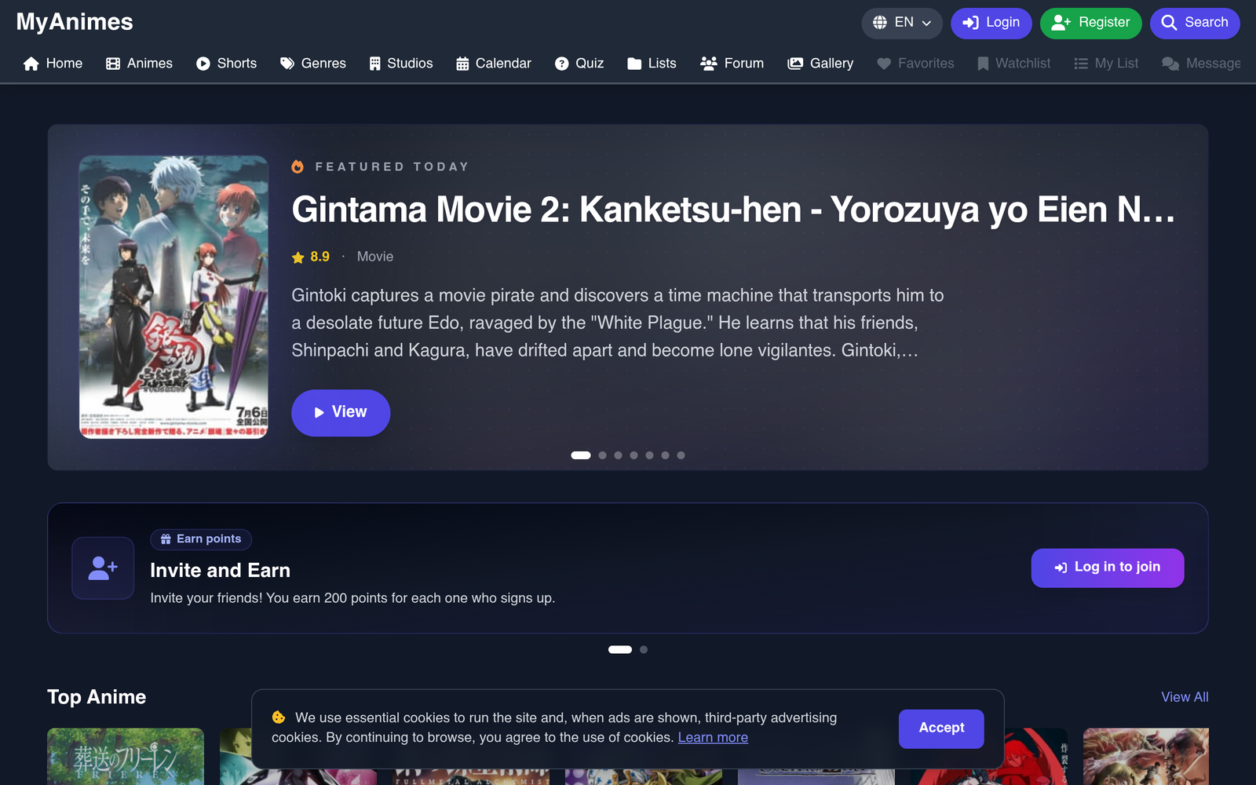Open the Frieren anime thumbnail
Image resolution: width=1256 pixels, height=785 pixels.
coord(126,756)
